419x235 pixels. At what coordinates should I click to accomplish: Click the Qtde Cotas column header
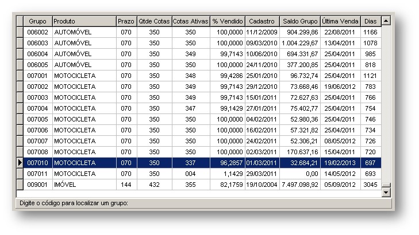click(154, 21)
